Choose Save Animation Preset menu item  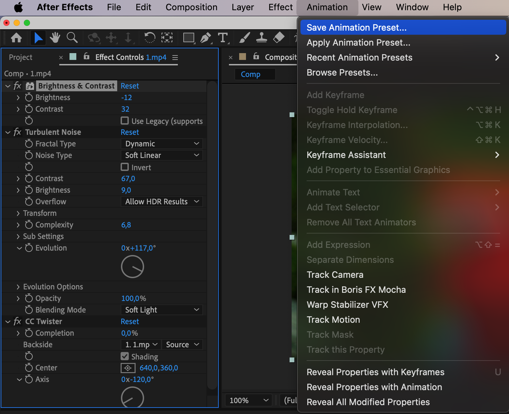356,28
